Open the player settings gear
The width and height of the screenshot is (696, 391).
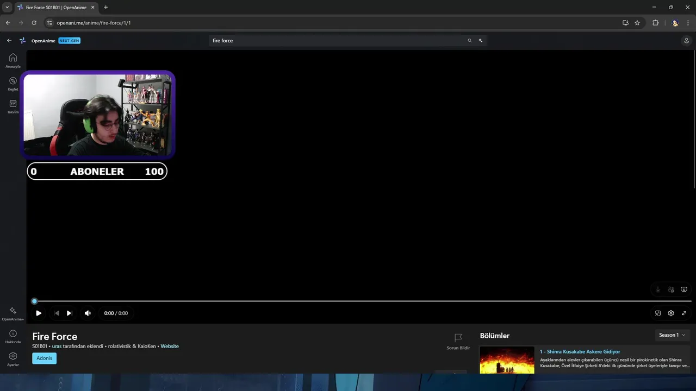tap(671, 313)
